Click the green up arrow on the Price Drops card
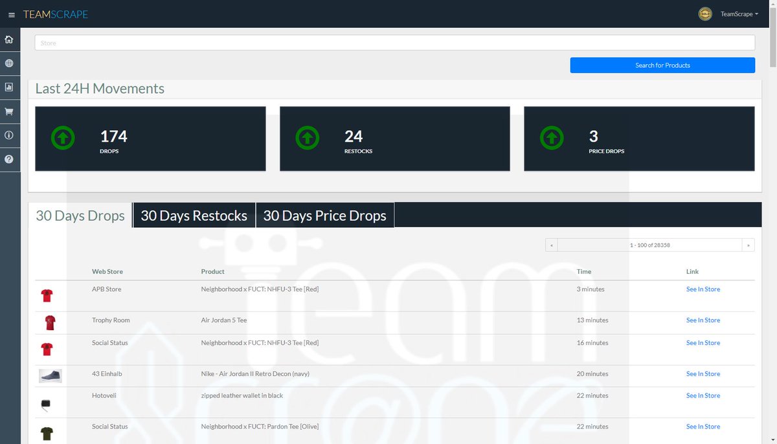The height and width of the screenshot is (444, 777). [552, 138]
